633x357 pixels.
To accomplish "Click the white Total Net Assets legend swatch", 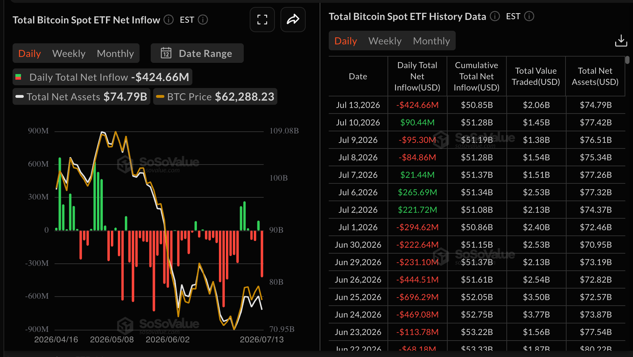I will click(20, 97).
